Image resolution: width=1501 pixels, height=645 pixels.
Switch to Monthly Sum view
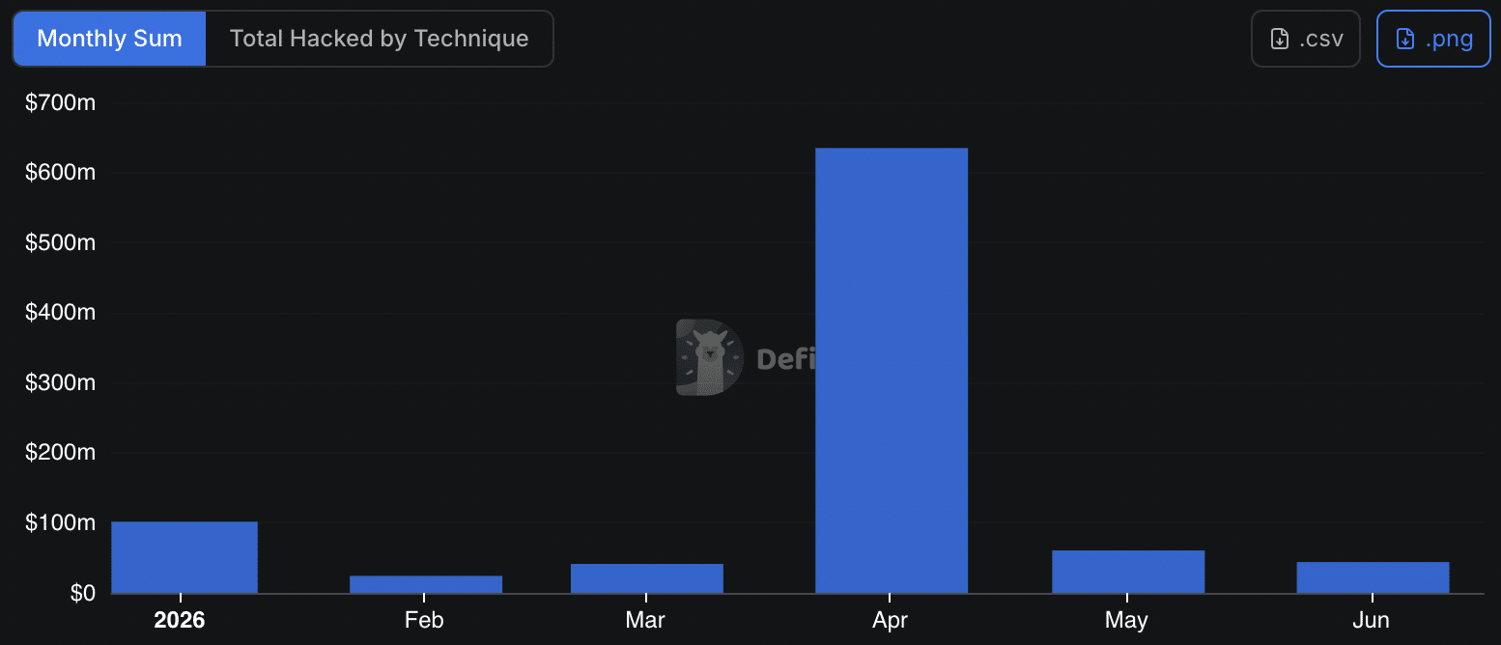tap(109, 39)
